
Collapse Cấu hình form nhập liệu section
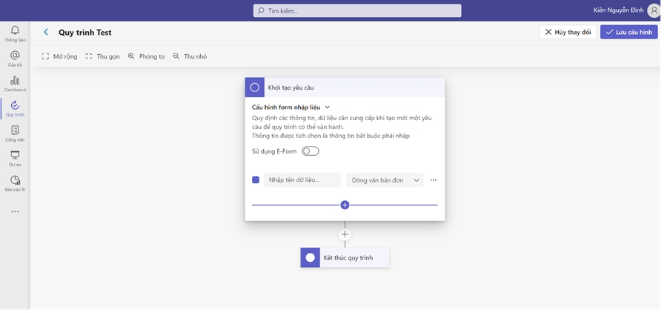pyautogui.click(x=328, y=107)
